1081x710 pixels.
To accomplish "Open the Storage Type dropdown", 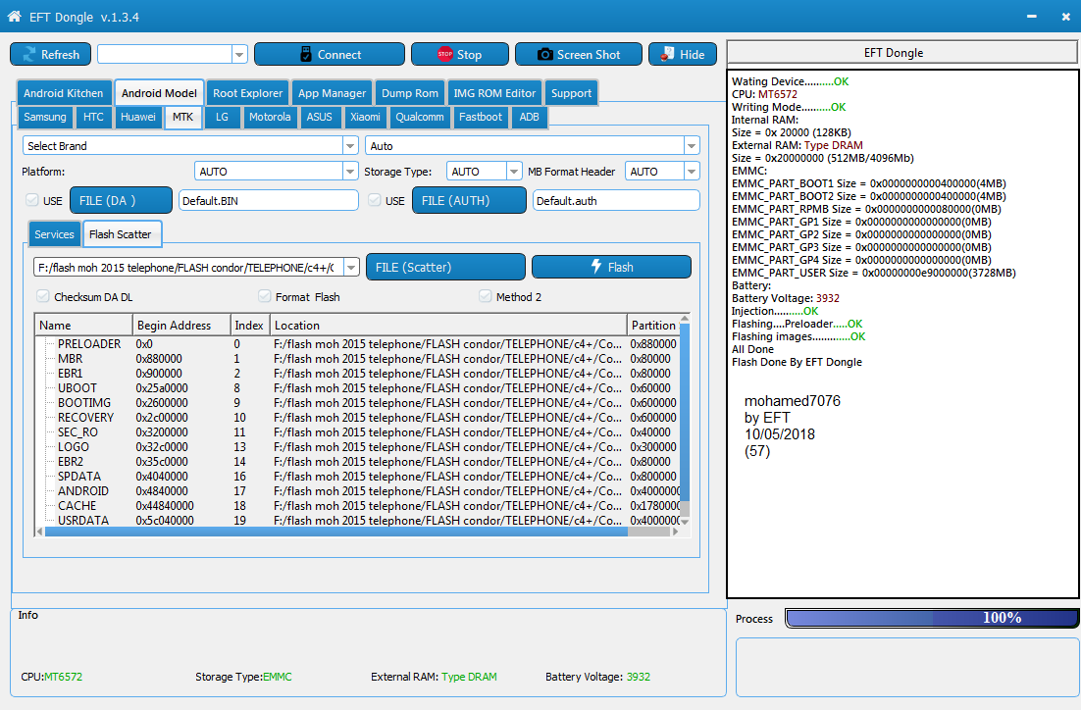I will click(x=514, y=171).
